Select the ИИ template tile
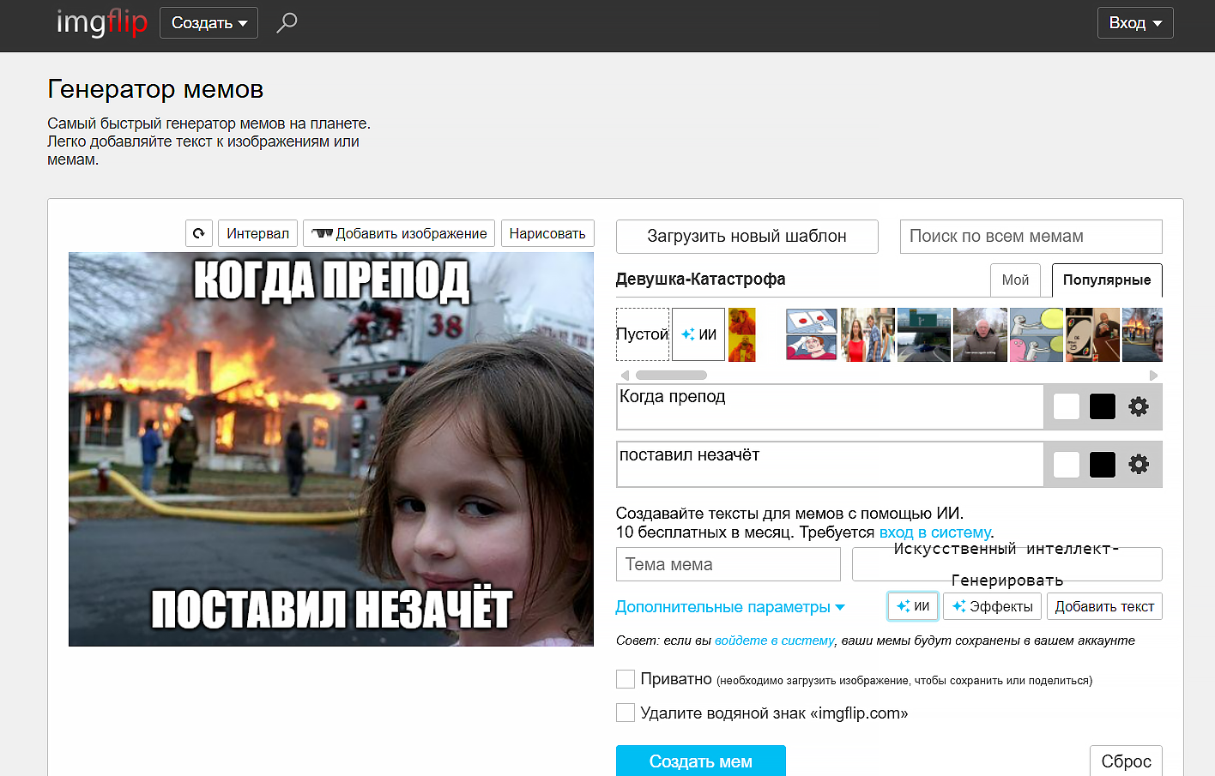This screenshot has width=1215, height=776. (698, 334)
